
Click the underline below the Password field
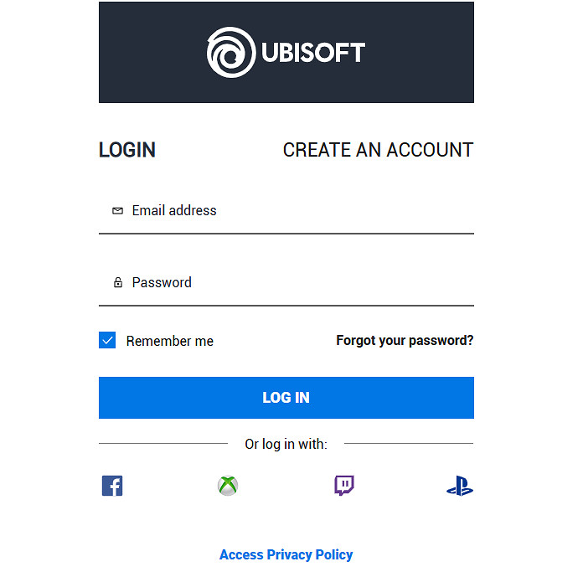[286, 306]
